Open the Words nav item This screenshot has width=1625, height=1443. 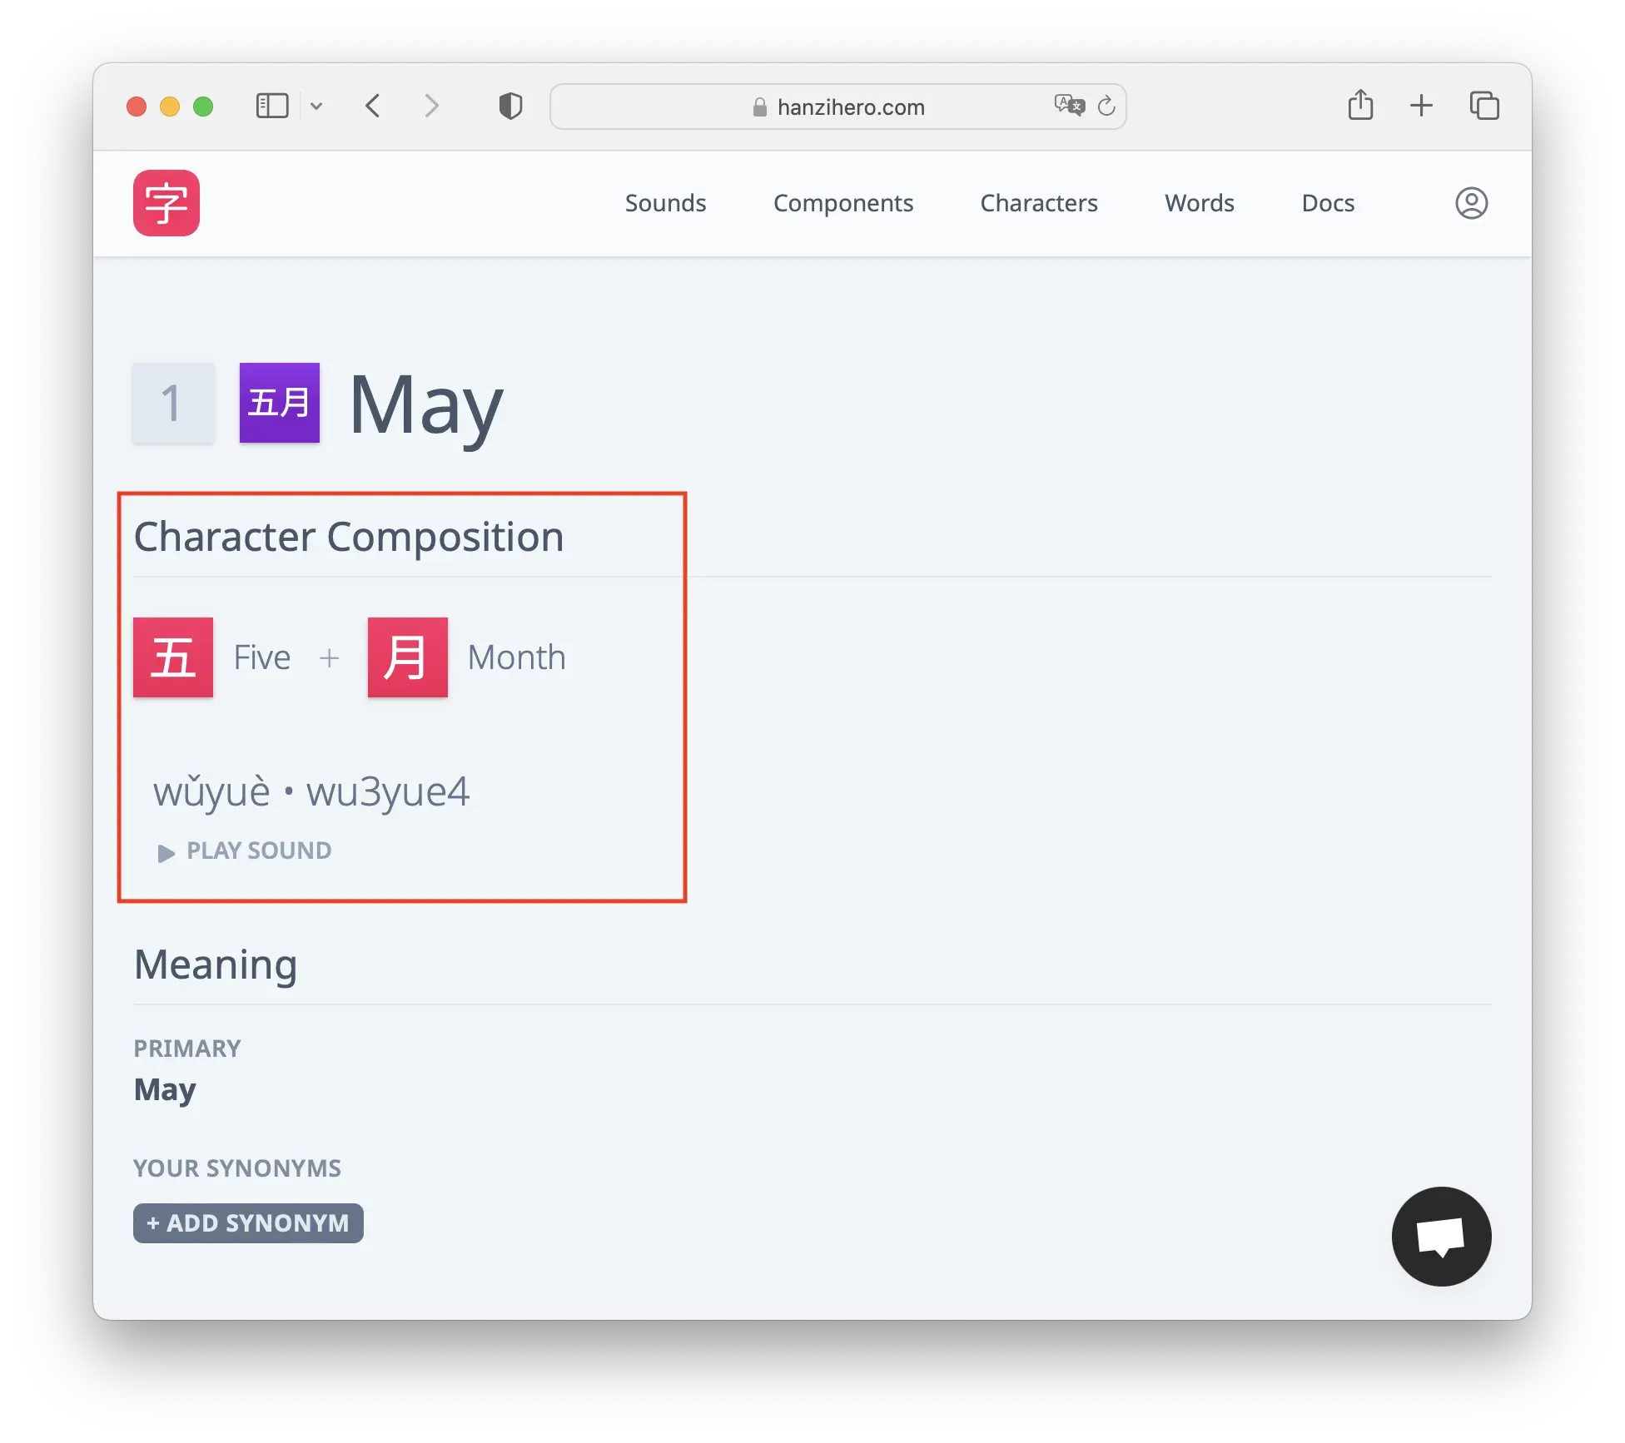[1200, 203]
